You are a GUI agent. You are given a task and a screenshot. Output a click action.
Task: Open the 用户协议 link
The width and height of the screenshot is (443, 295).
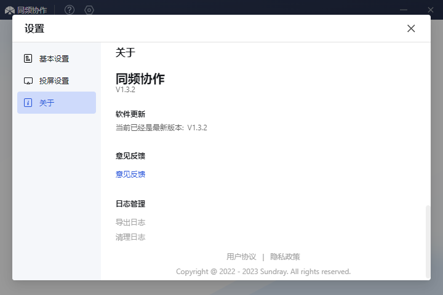(241, 257)
